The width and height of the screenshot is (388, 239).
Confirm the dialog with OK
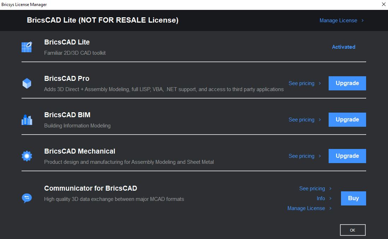(353, 230)
